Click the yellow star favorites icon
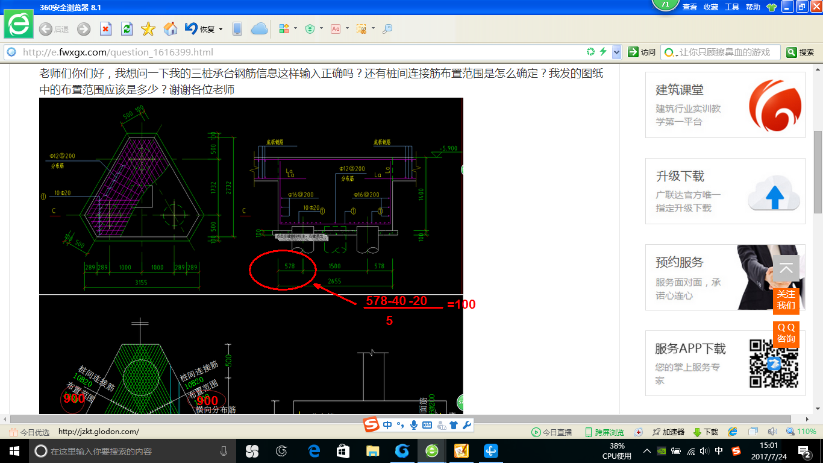This screenshot has height=463, width=823. [148, 29]
